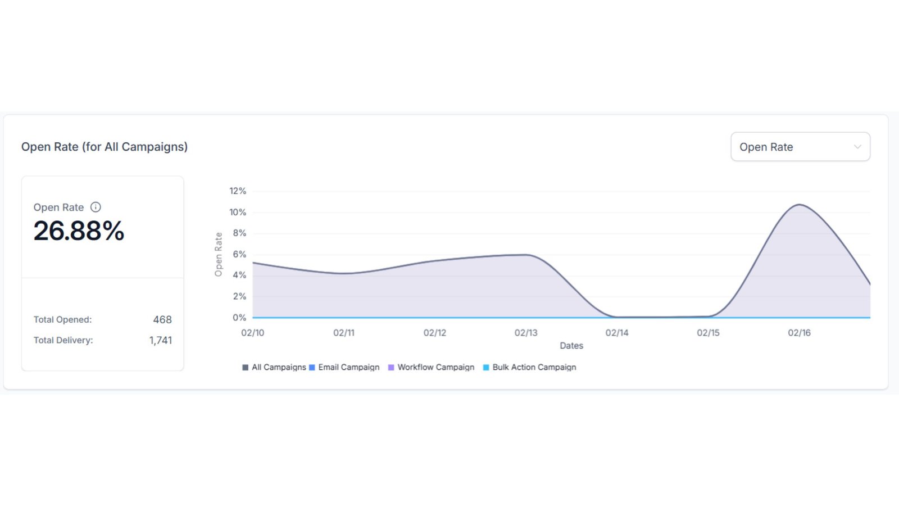The width and height of the screenshot is (899, 506).
Task: Click the 02/10 date axis label
Action: pyautogui.click(x=252, y=333)
